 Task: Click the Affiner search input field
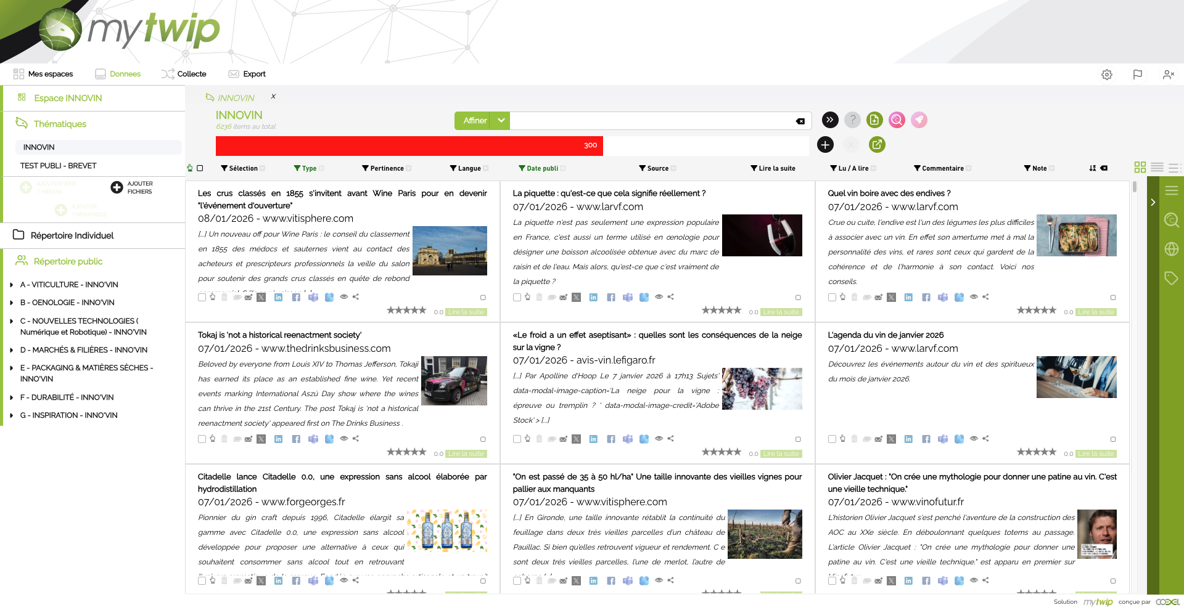point(651,121)
